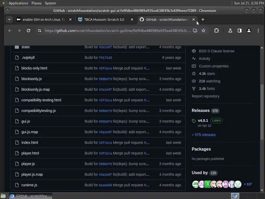Viewport: 265px width, 199px height.
Task: Click the install app icon in address bar
Action: 195,31
